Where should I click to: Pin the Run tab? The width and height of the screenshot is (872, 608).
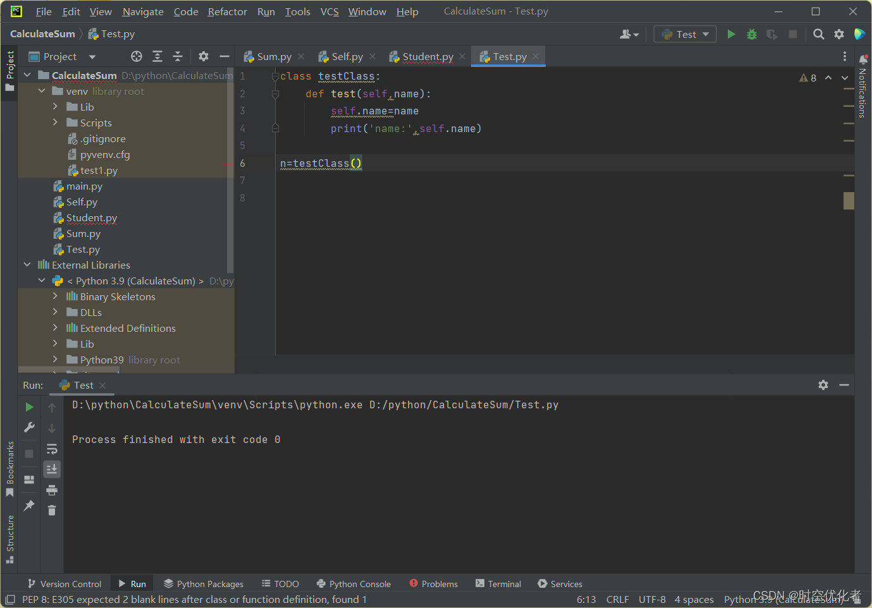click(x=29, y=506)
